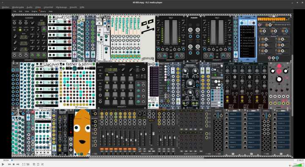Toggle VLC fullscreen mode
305x167 pixels.
pos(24,164)
